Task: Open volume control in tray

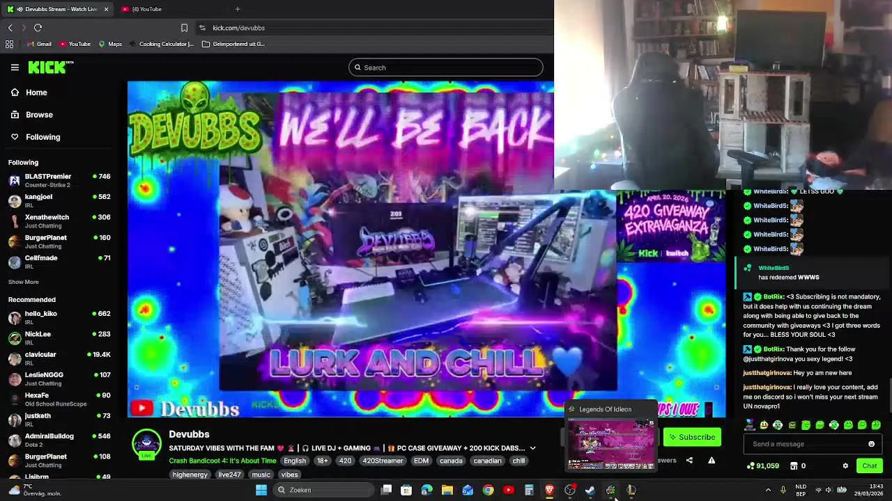Action: click(x=829, y=490)
